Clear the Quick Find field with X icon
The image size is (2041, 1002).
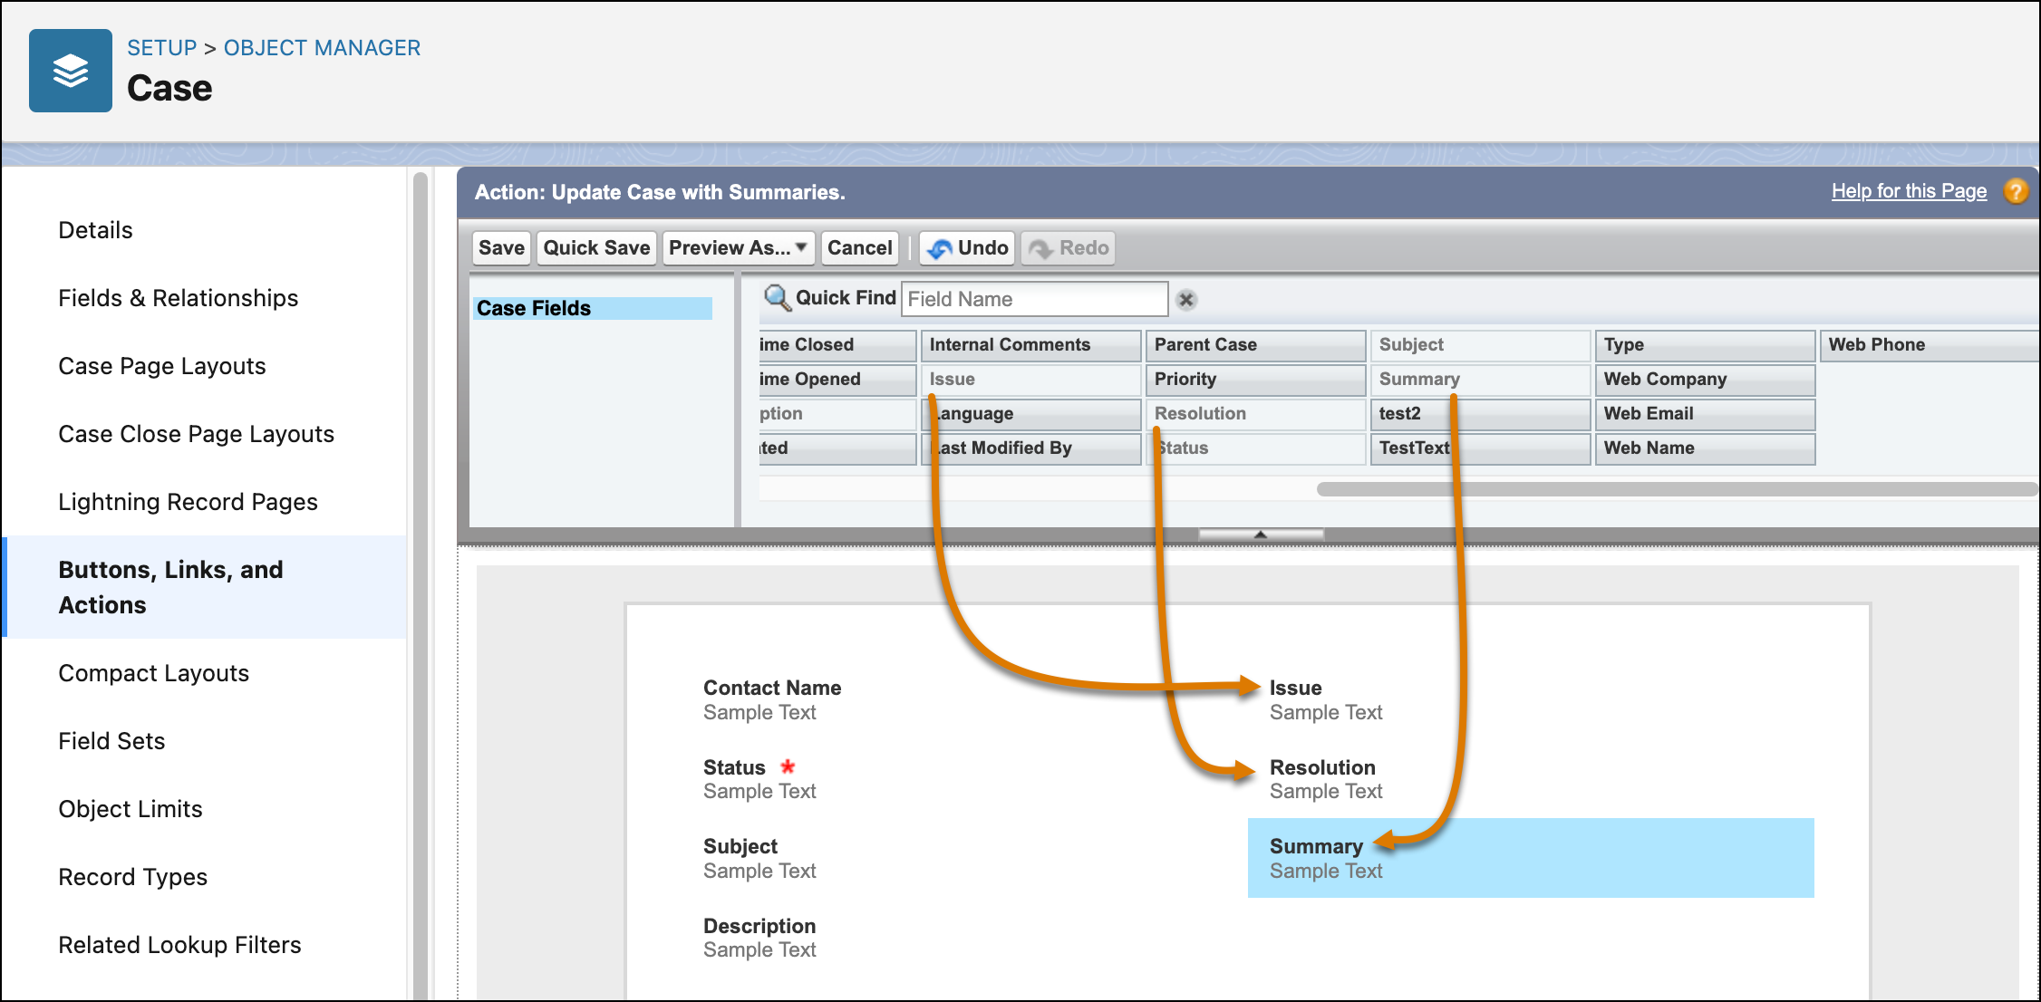click(x=1186, y=300)
